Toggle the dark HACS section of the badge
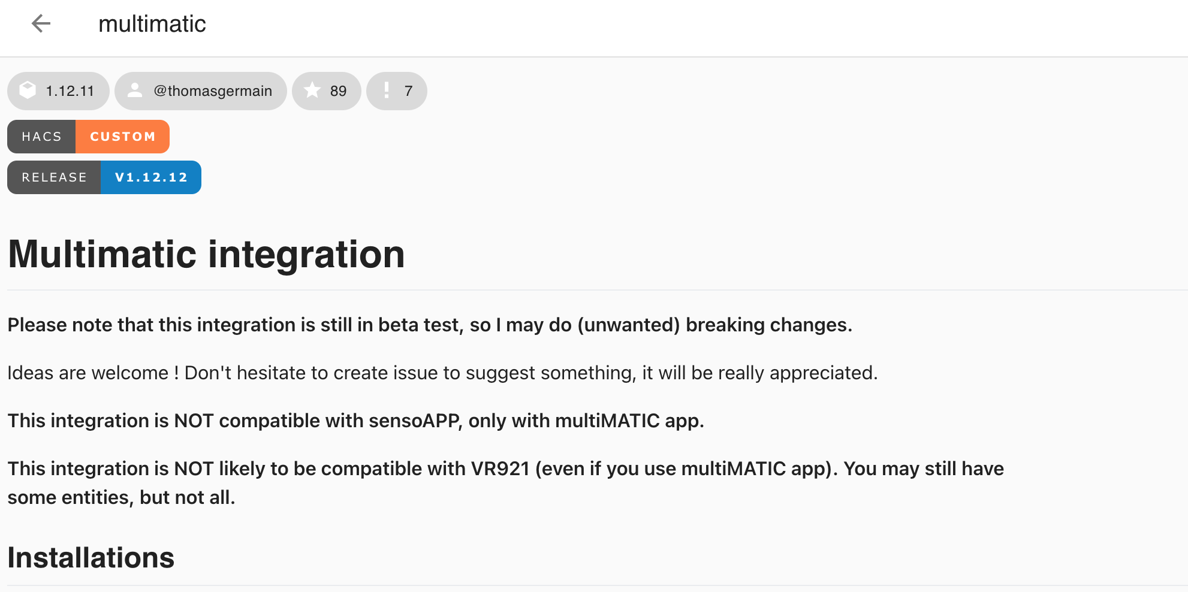The width and height of the screenshot is (1188, 592). [41, 137]
